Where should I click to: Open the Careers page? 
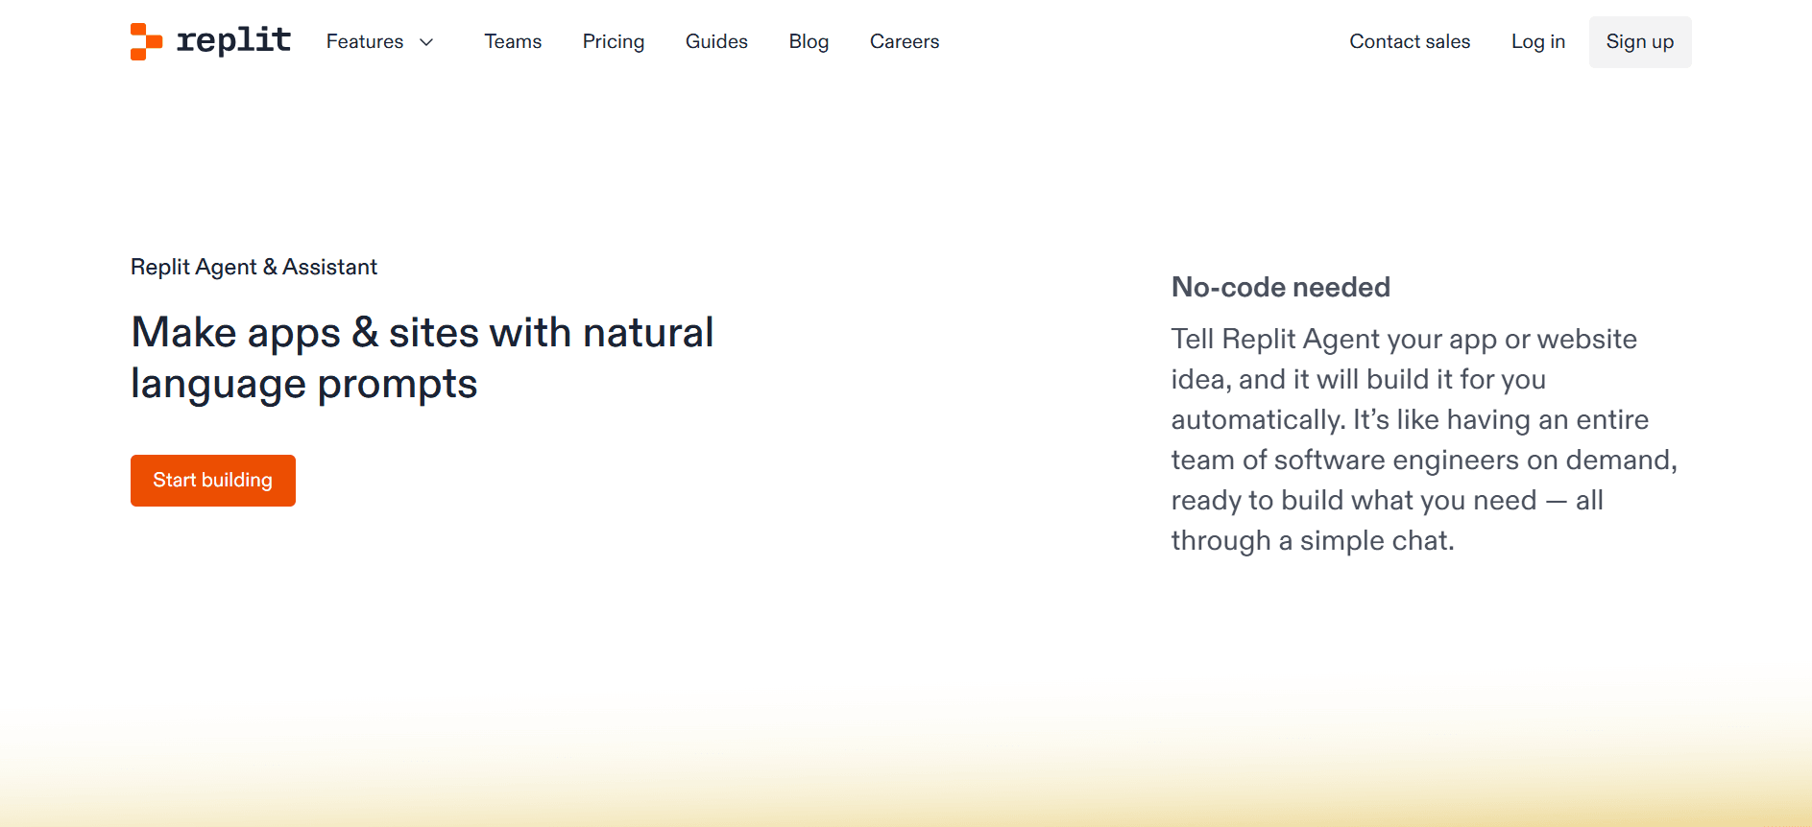pos(905,41)
